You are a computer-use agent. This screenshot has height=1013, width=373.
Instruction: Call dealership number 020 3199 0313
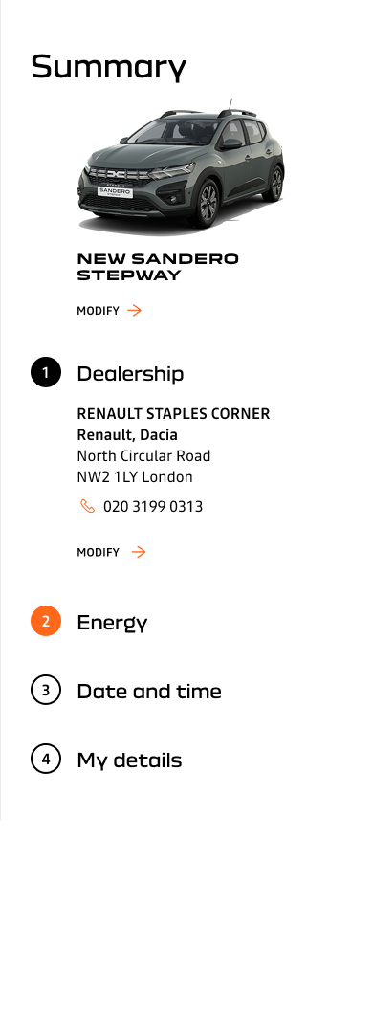(x=153, y=507)
